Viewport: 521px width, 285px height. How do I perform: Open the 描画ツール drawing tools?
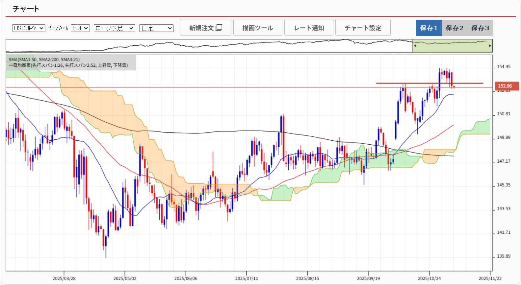(x=258, y=28)
